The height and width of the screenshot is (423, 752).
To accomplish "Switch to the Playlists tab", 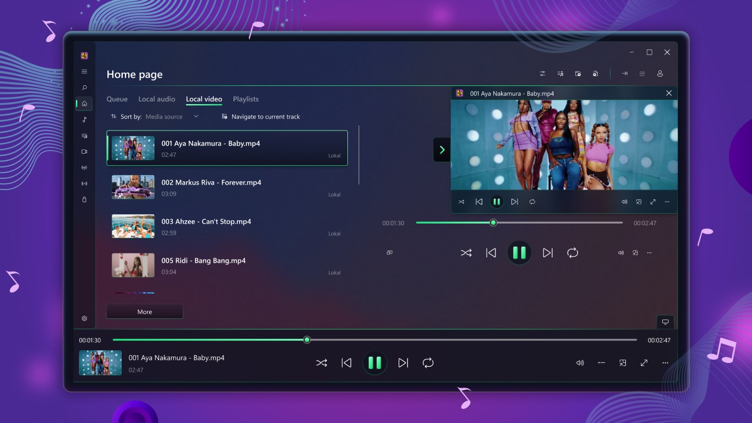I will (246, 99).
